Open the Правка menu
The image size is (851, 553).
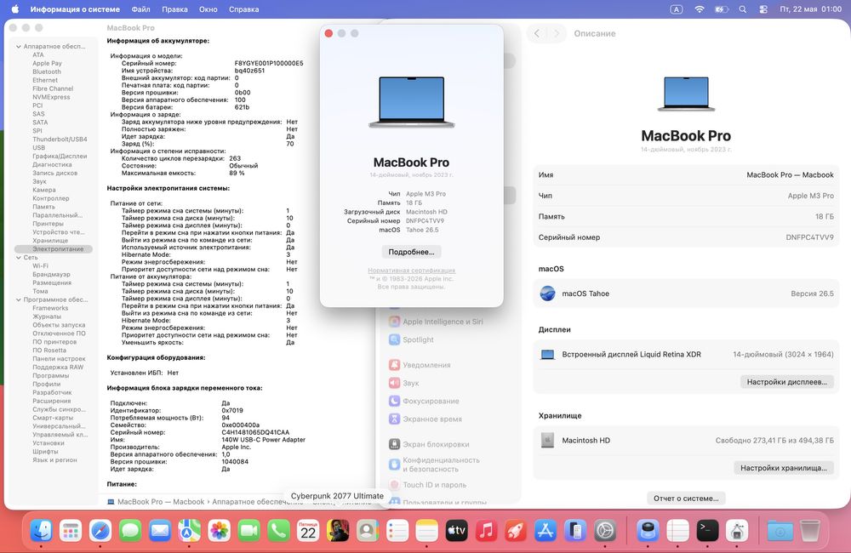[174, 9]
